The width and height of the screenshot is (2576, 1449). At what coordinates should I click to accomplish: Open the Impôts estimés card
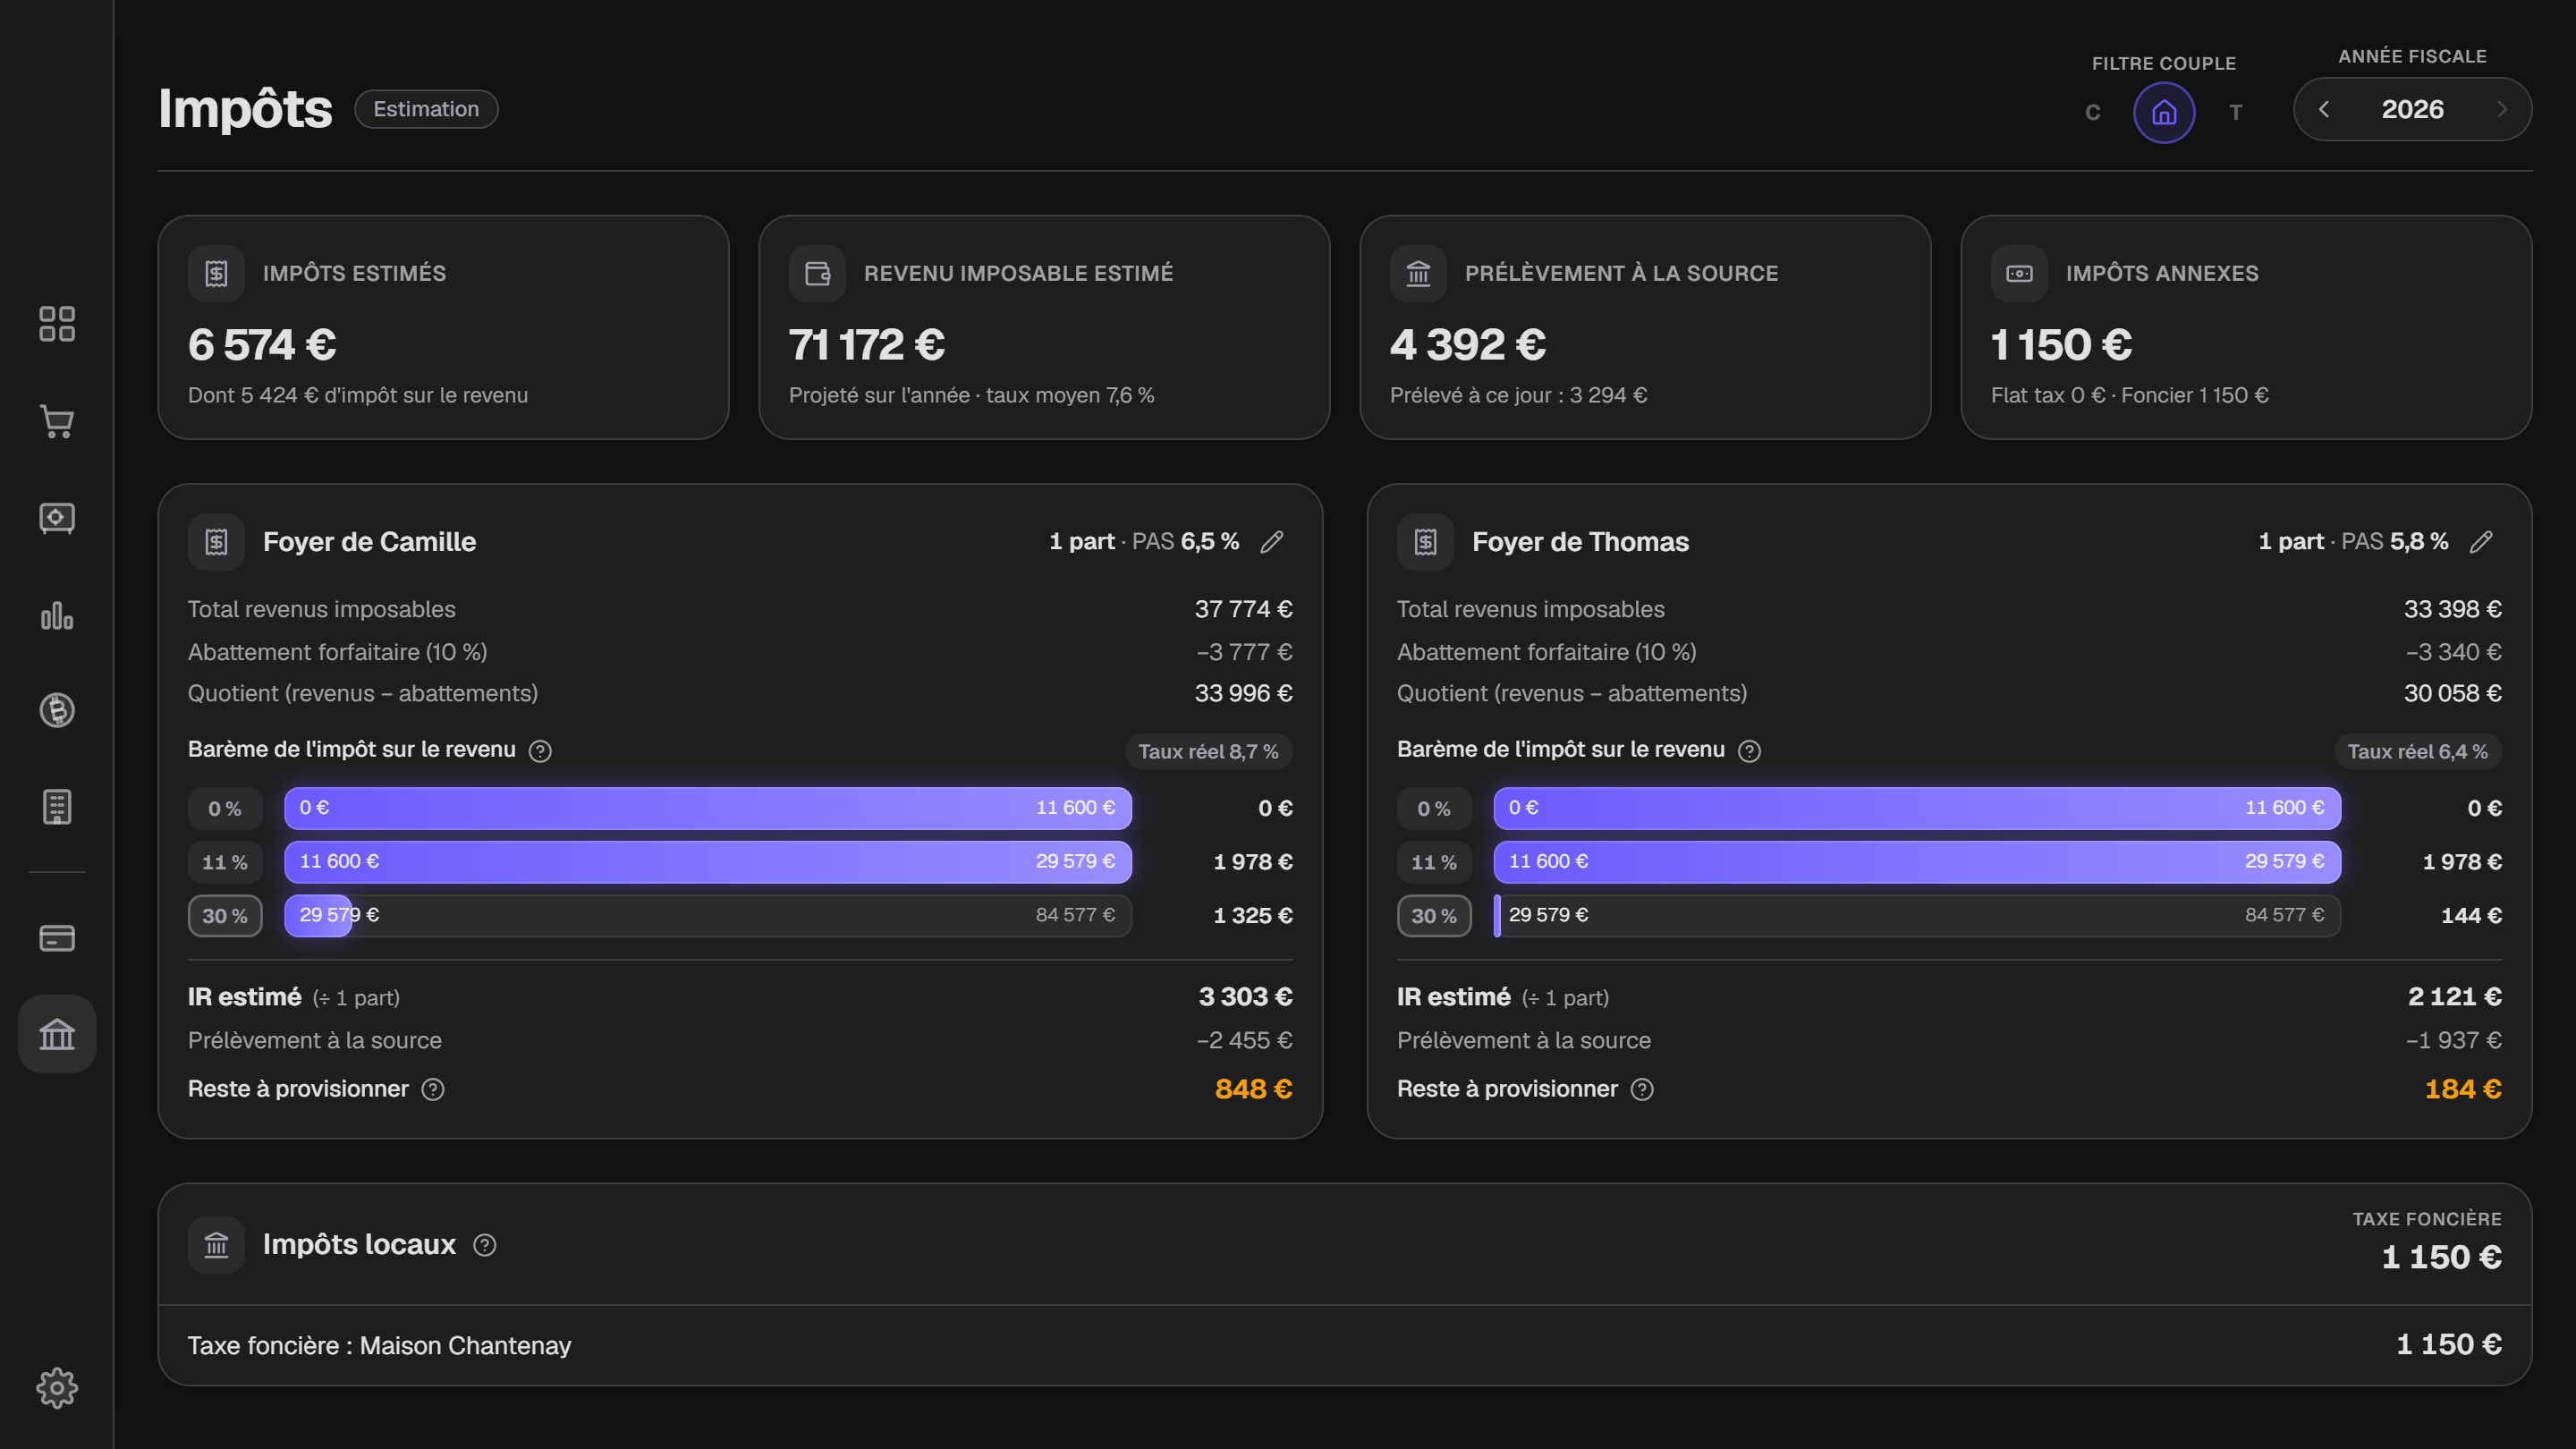(443, 328)
